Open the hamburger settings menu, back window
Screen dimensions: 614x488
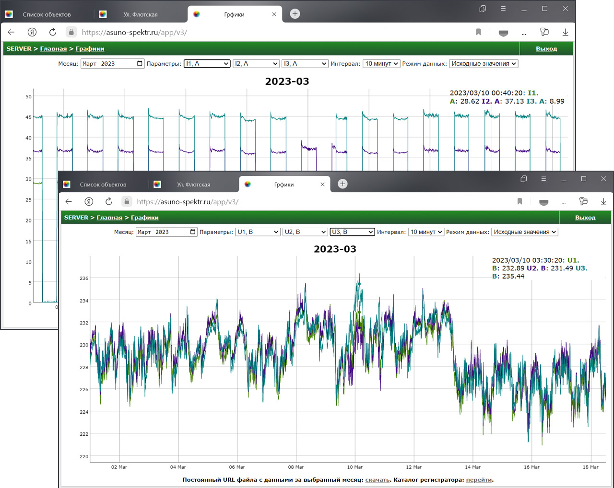tap(503, 9)
